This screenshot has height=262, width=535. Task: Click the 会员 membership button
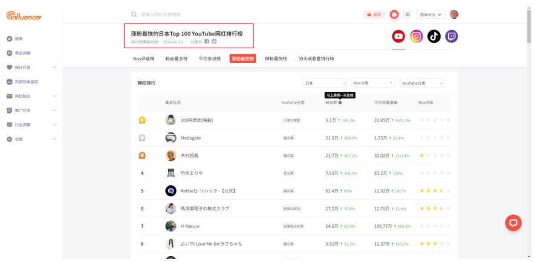[374, 14]
